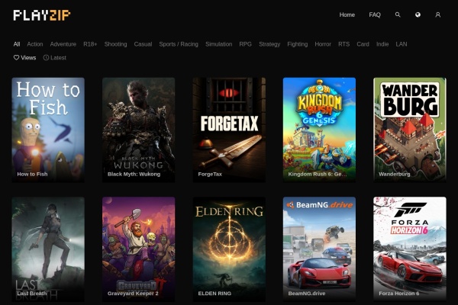Open the search magnifier icon

tap(398, 14)
